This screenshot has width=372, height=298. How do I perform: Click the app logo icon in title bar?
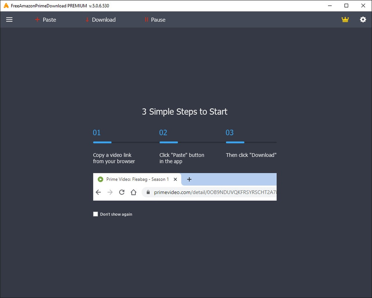[x=6, y=6]
